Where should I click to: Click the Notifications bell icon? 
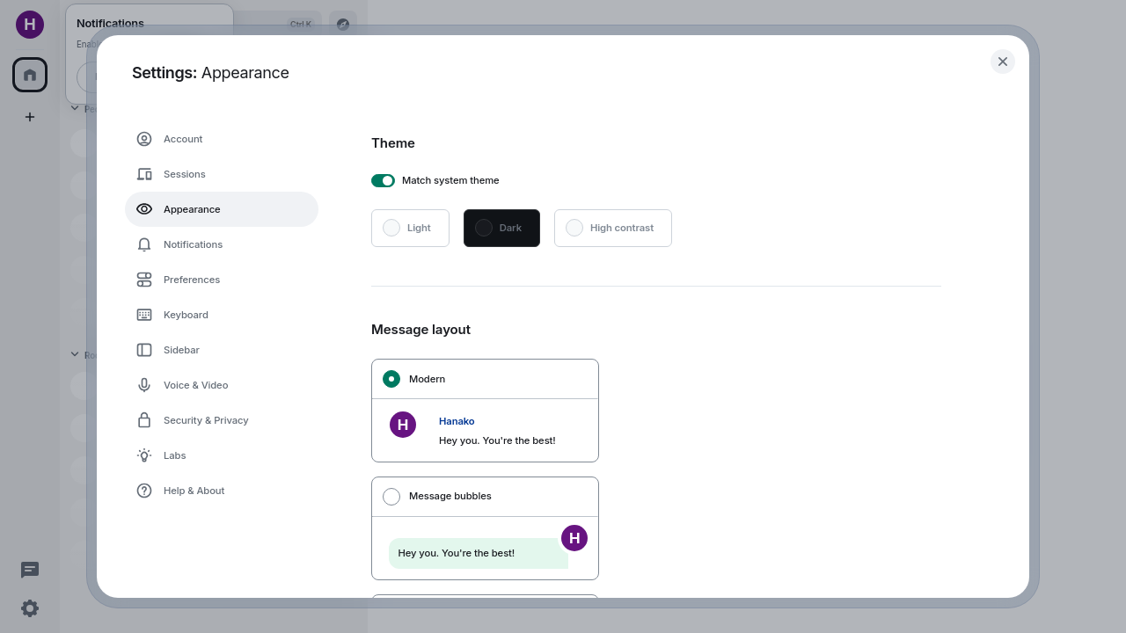click(144, 244)
